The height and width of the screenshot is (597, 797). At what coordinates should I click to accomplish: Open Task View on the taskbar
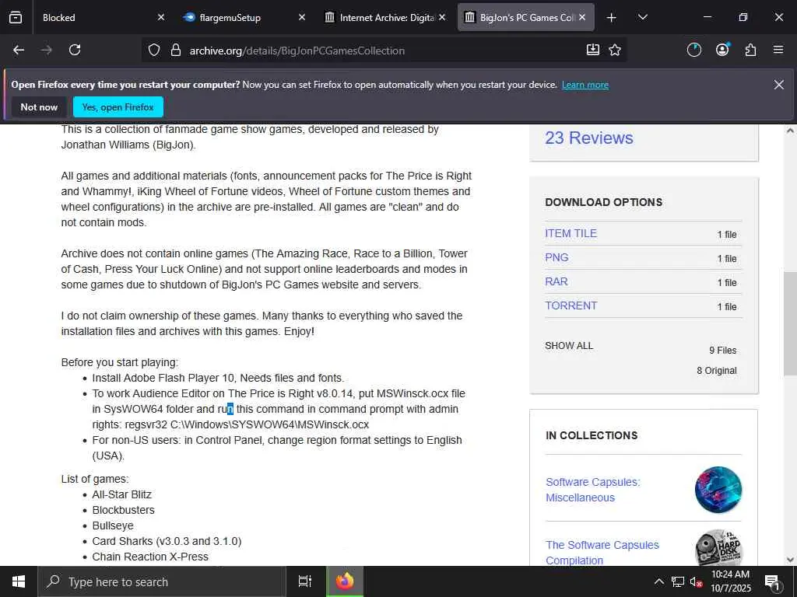[305, 581]
